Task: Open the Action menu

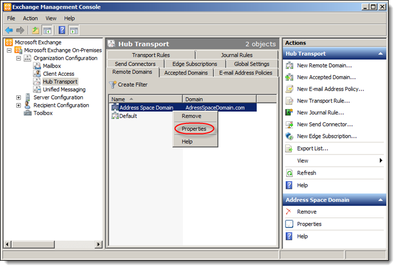Action: (x=30, y=18)
